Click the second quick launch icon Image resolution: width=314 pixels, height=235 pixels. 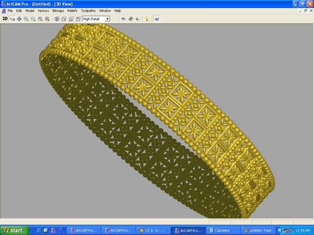pos(46,231)
